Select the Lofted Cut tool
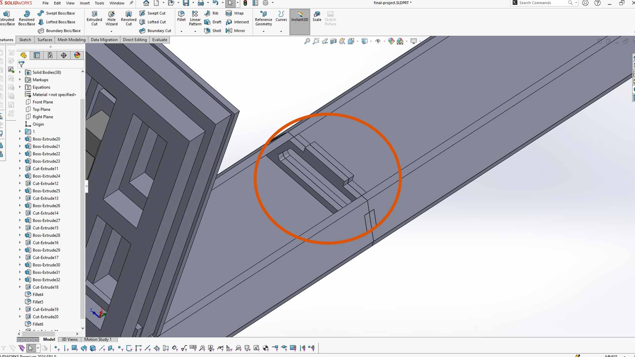 [x=152, y=22]
